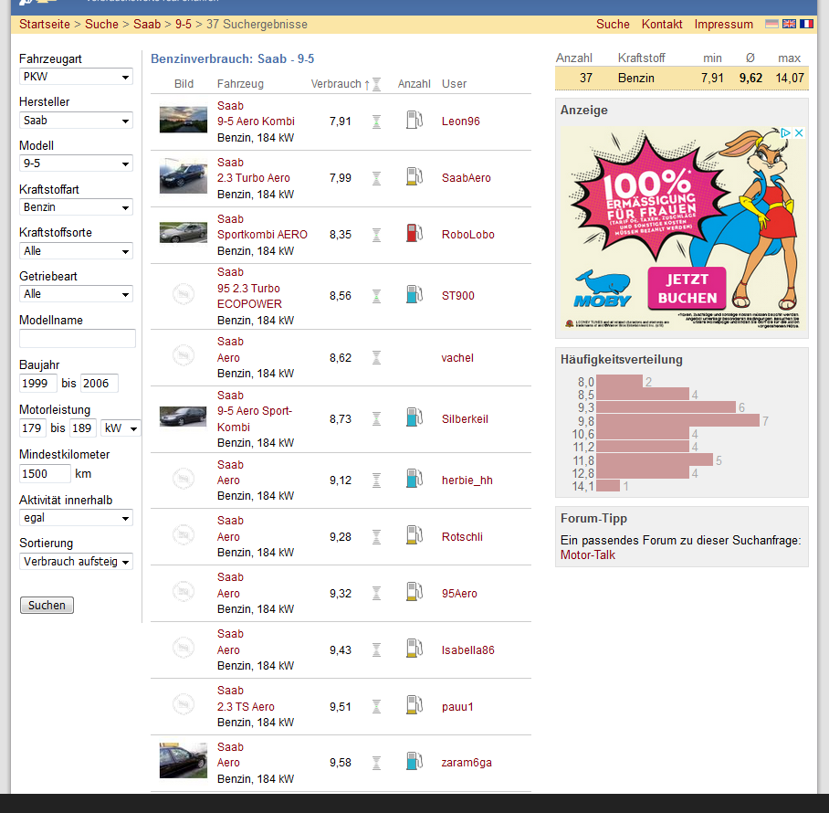Switch language with the German flag
The height and width of the screenshot is (813, 829).
click(x=771, y=24)
